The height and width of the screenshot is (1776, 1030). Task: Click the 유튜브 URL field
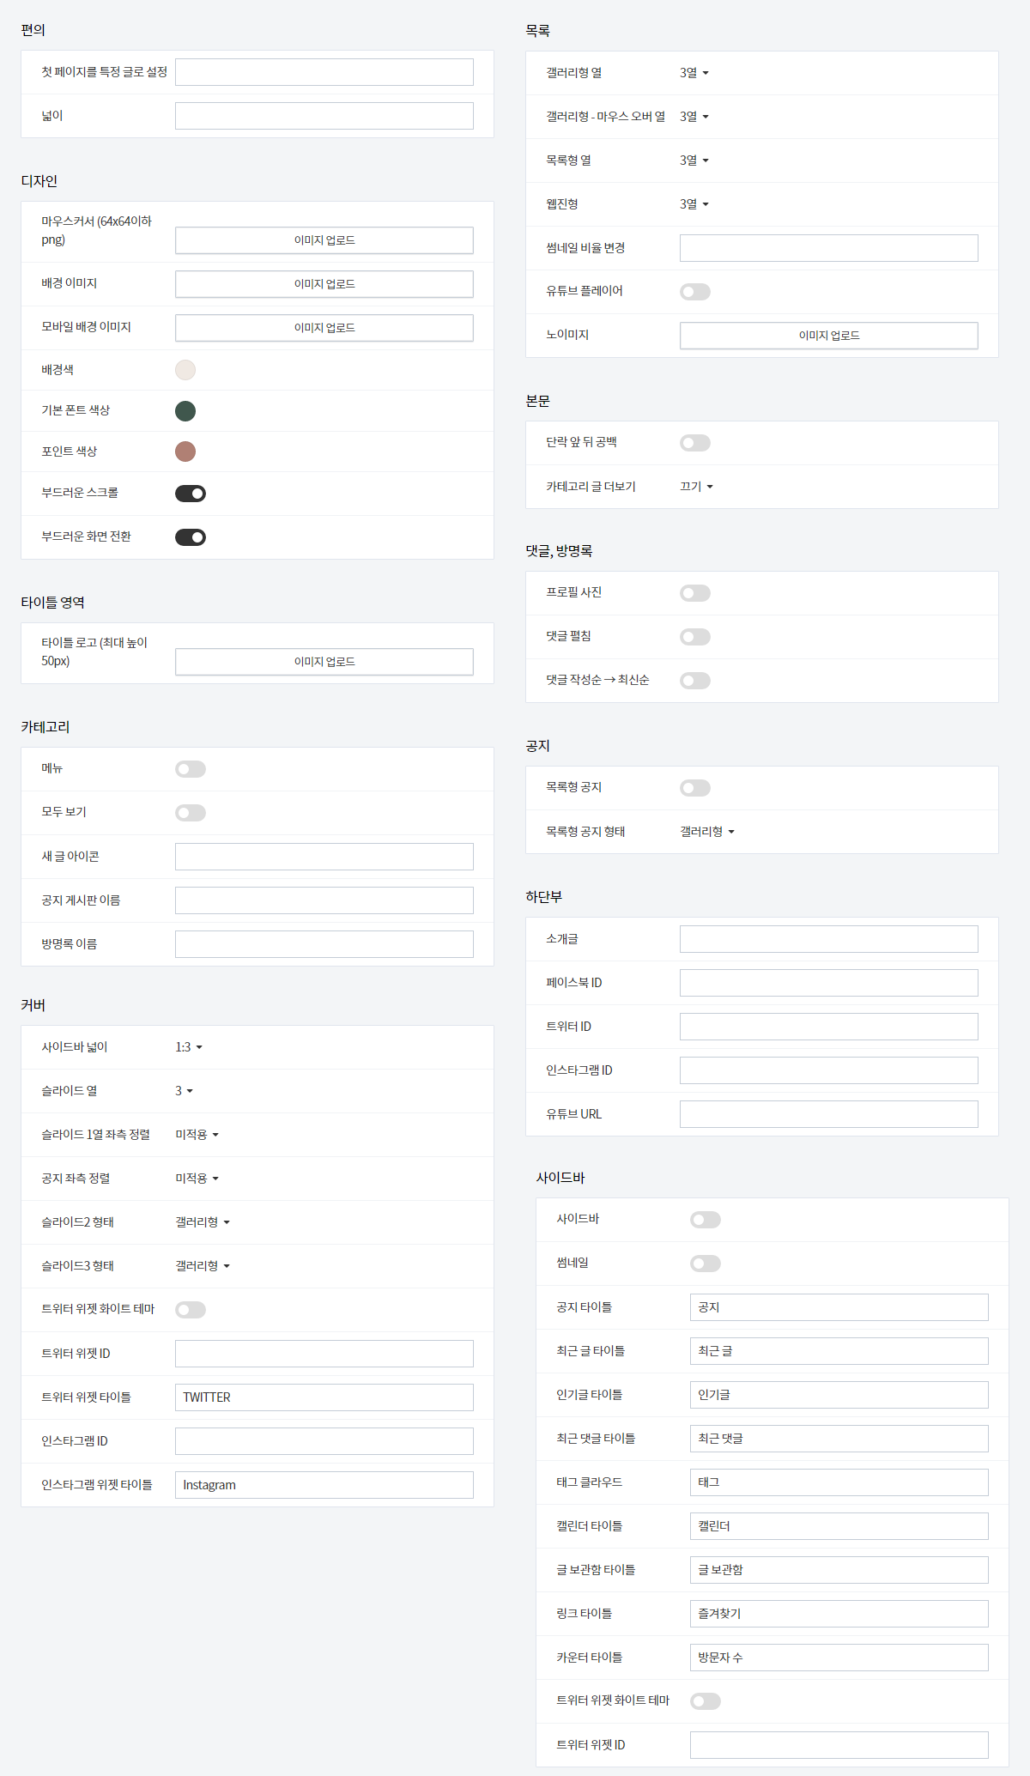829,1114
